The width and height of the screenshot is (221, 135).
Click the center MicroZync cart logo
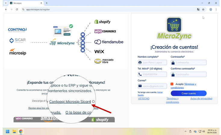pyautogui.click(x=62, y=42)
